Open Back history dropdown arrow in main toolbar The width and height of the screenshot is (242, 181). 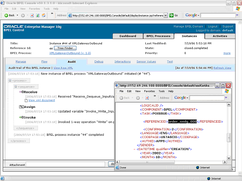tap(17, 15)
